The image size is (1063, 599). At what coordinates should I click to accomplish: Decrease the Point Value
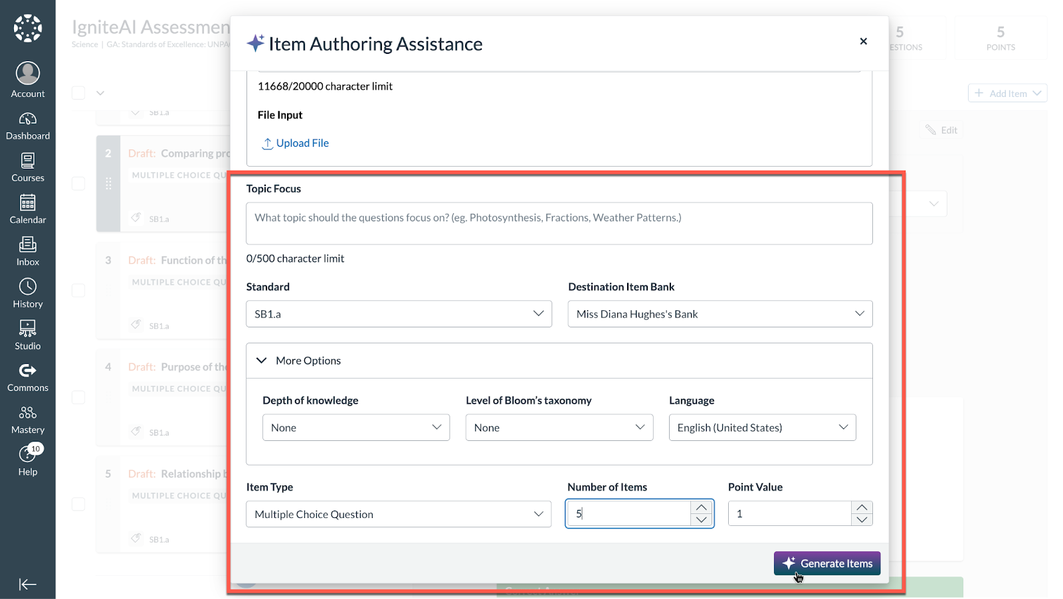click(x=862, y=520)
